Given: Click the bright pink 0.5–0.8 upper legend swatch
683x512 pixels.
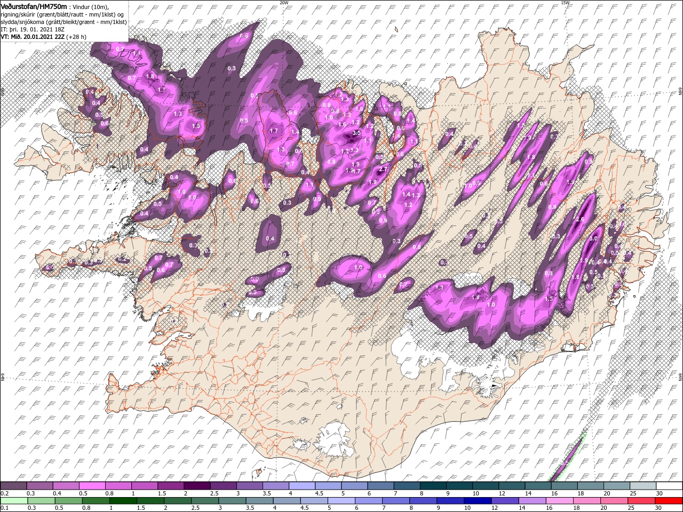Looking at the screenshot, I should coord(92,486).
